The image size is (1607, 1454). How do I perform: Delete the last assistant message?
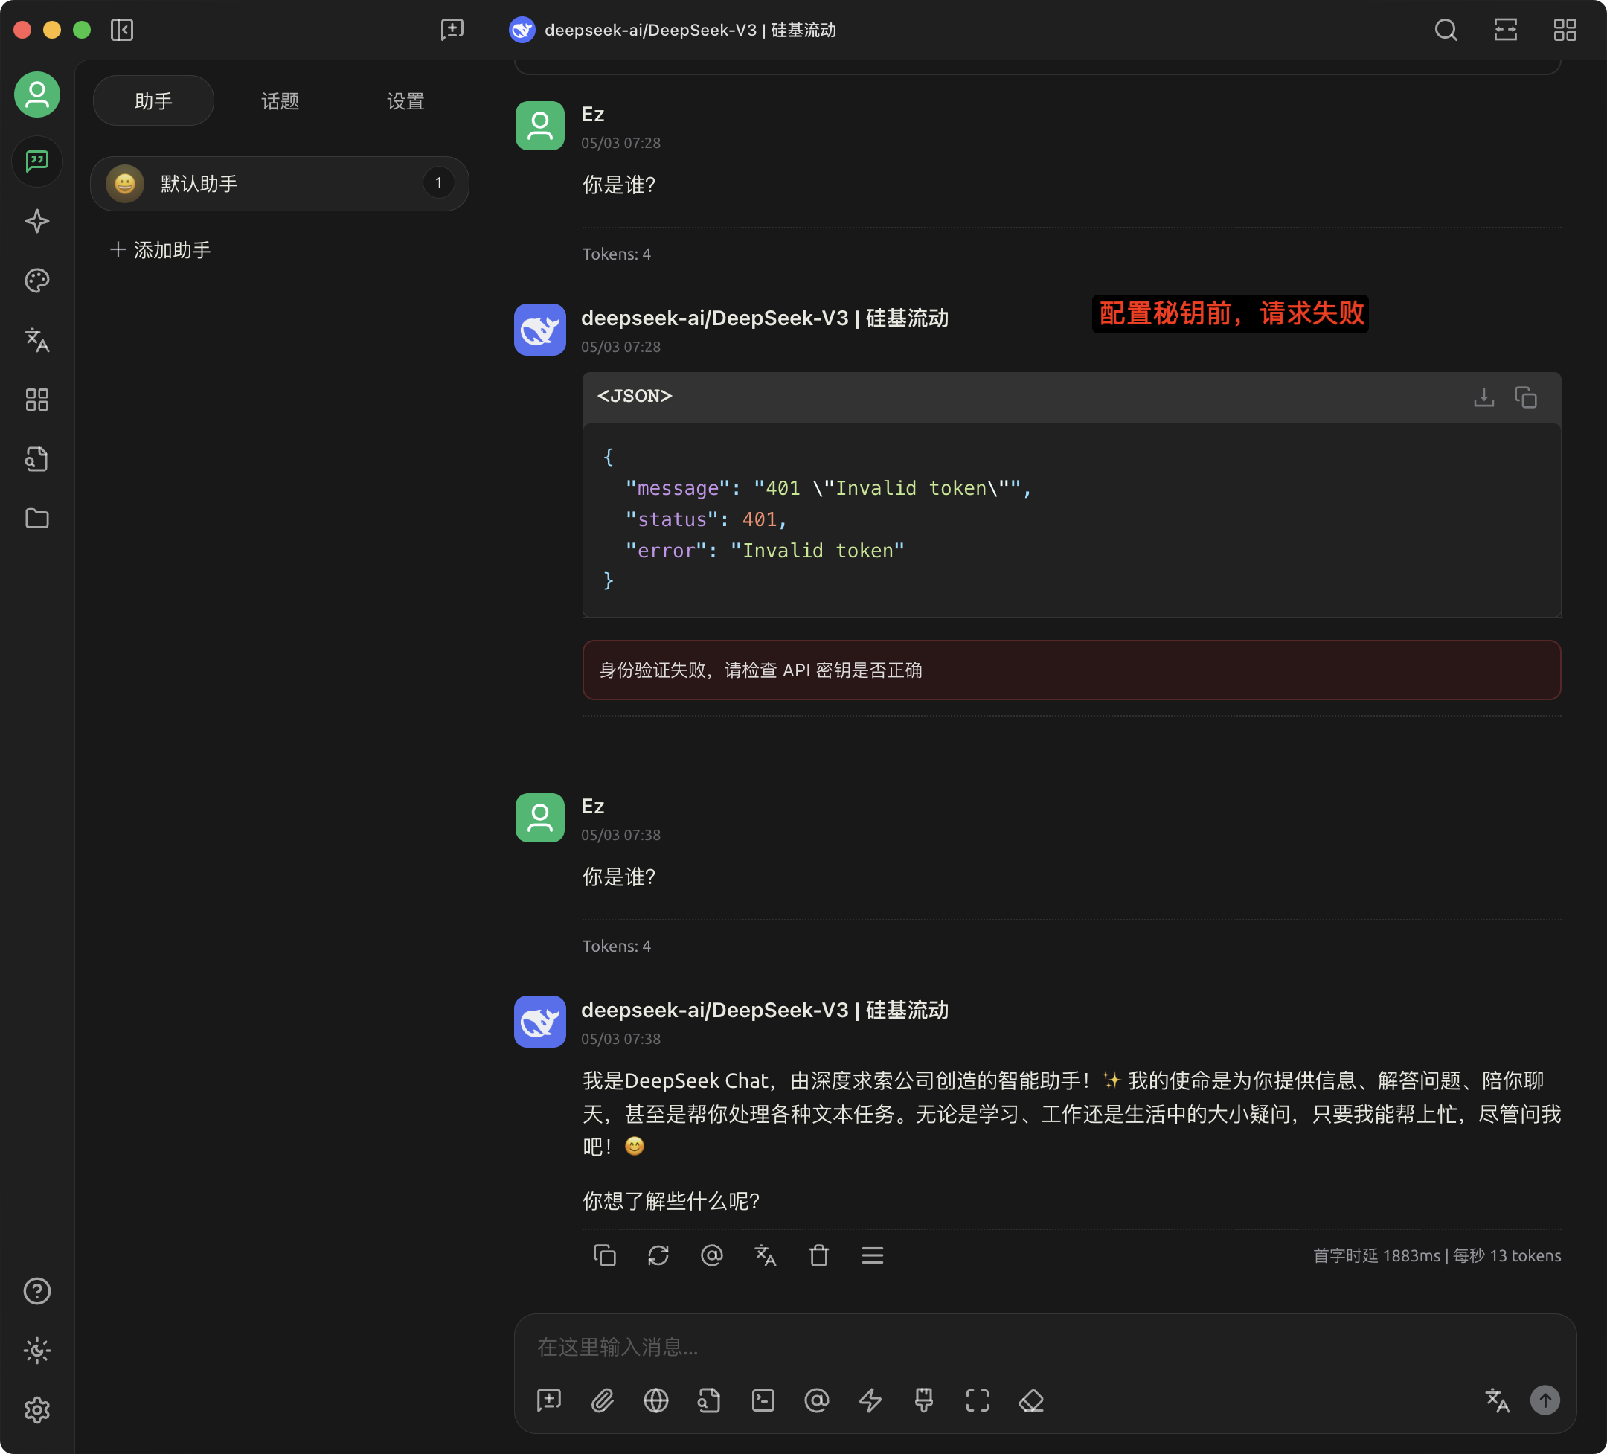818,1255
